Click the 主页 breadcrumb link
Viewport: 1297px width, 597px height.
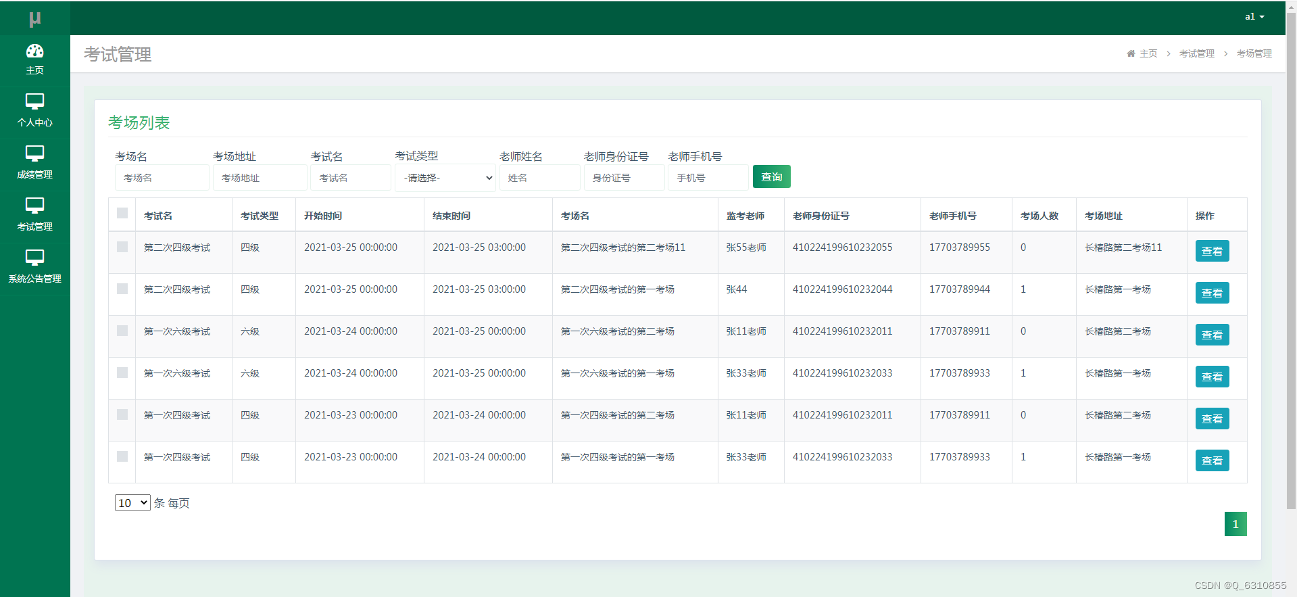click(x=1148, y=53)
